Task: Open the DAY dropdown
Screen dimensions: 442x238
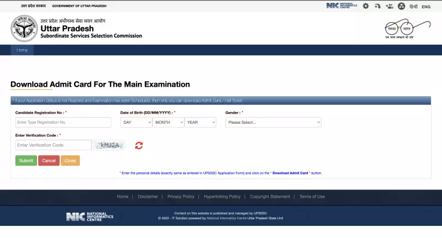Action: point(136,122)
